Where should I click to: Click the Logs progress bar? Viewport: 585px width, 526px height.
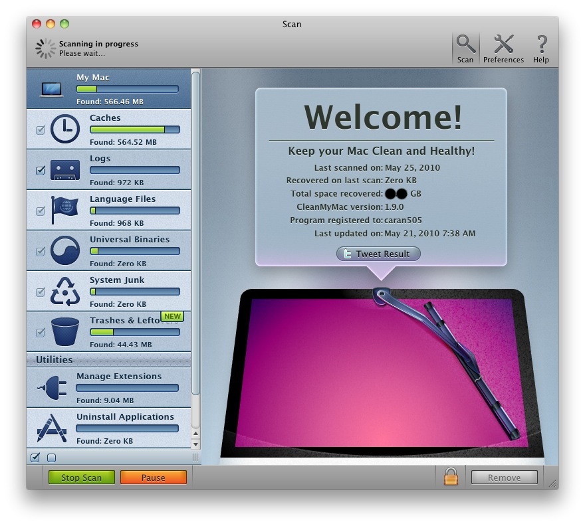pos(135,170)
